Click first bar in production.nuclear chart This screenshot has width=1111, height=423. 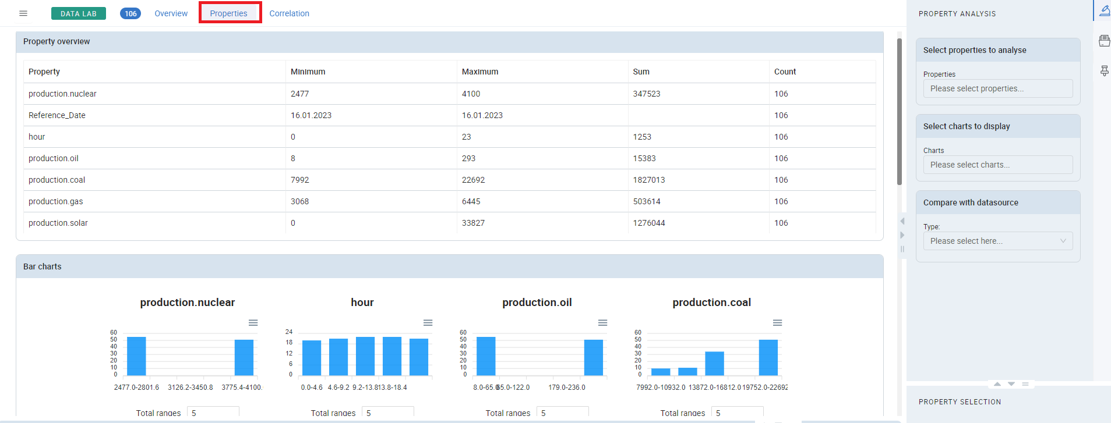pos(136,356)
